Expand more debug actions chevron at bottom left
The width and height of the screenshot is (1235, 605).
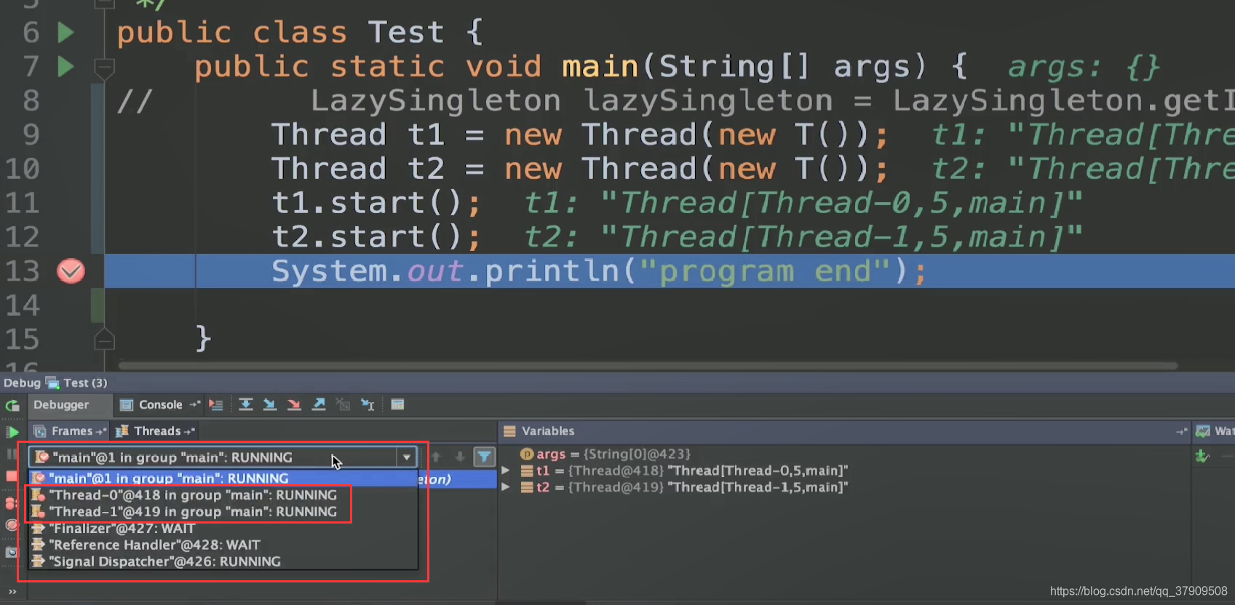[12, 592]
